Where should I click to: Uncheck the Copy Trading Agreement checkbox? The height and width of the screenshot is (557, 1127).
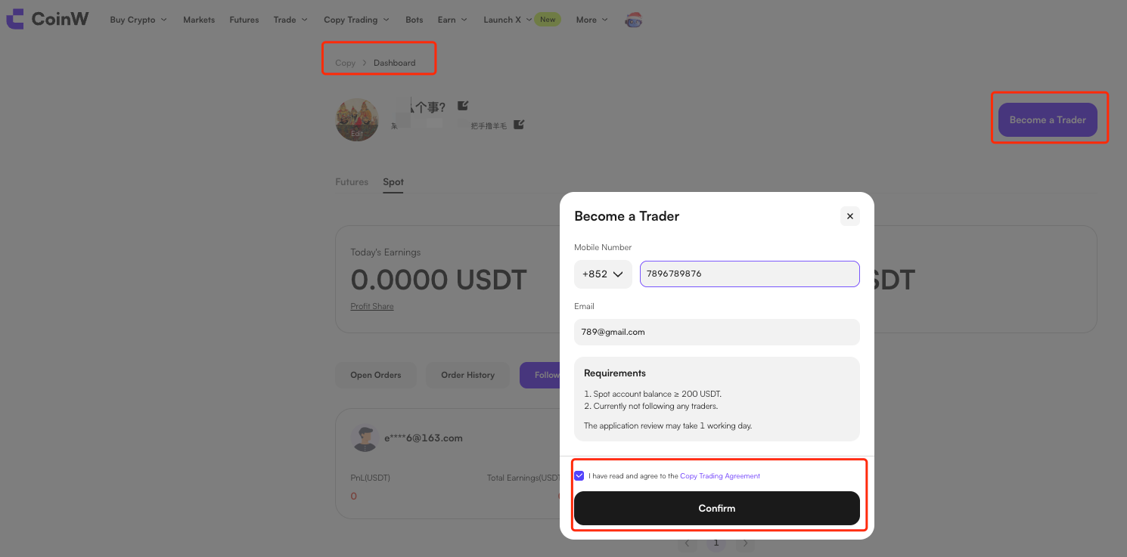579,476
